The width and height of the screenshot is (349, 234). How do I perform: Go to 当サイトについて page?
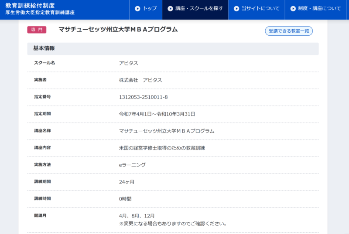click(x=257, y=10)
